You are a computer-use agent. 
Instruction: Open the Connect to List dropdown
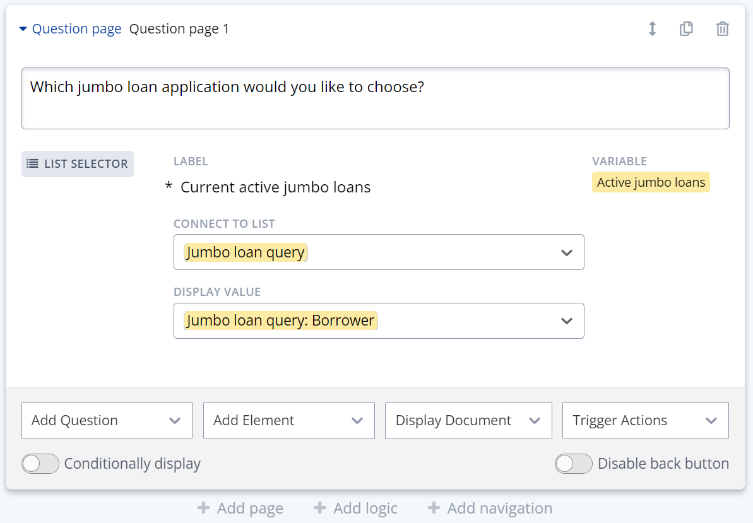379,252
